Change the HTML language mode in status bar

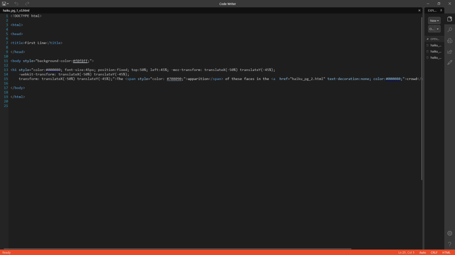446,252
